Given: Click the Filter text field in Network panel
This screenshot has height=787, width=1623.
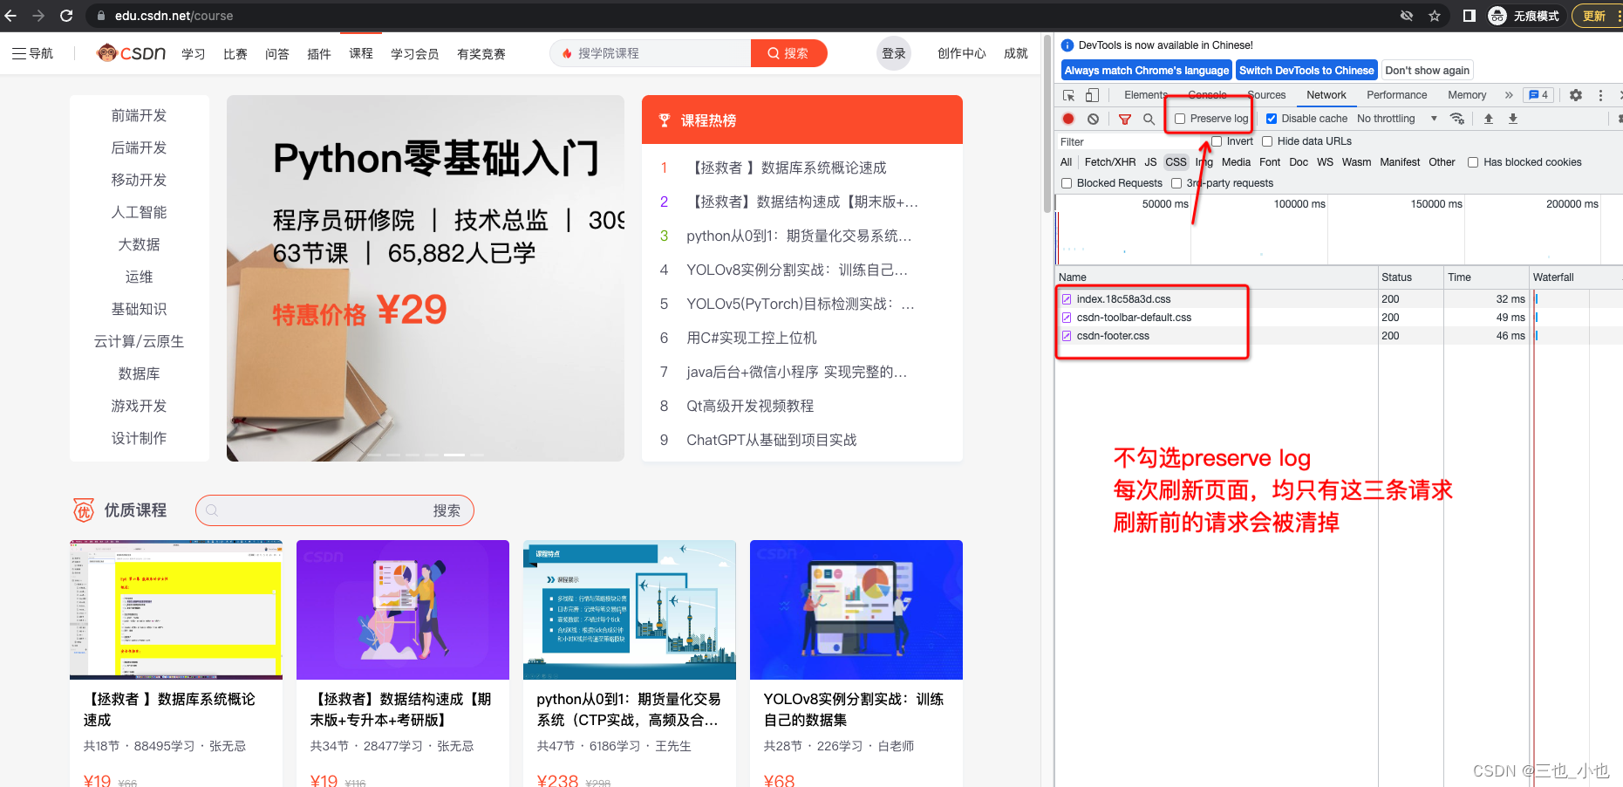Looking at the screenshot, I should (x=1129, y=141).
